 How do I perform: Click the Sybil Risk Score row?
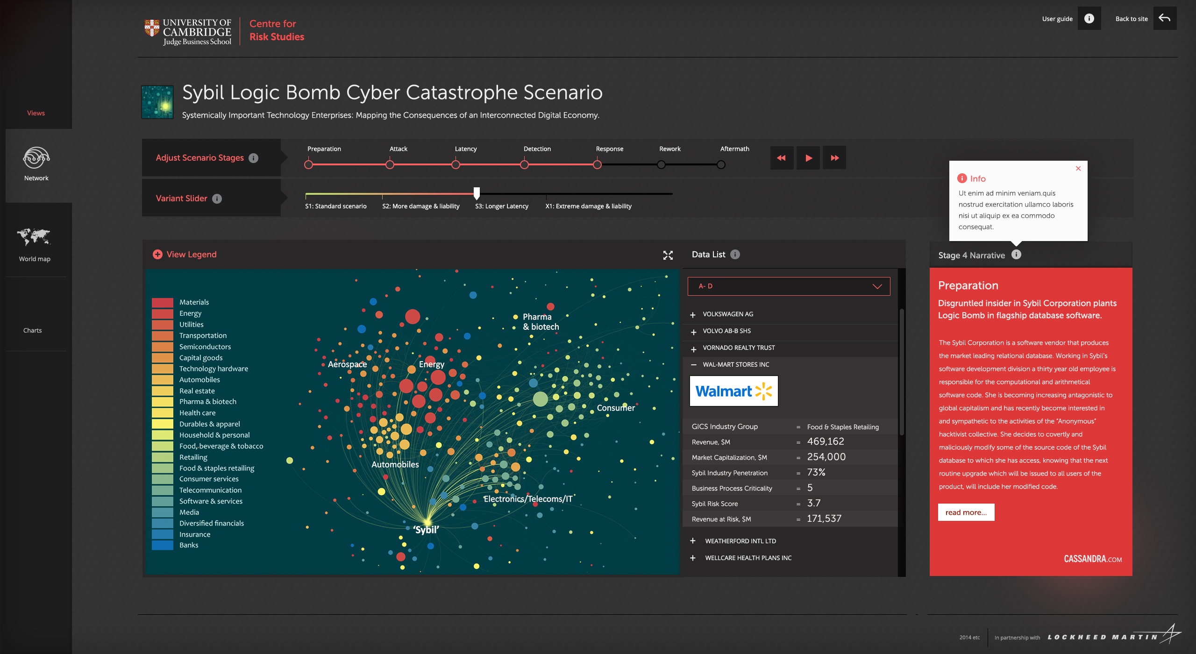click(x=790, y=504)
